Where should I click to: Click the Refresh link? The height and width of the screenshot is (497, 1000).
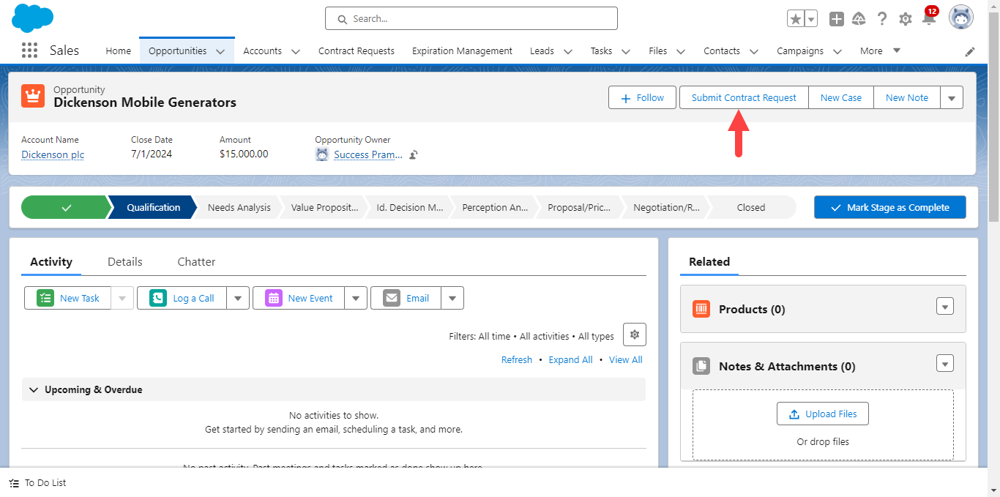pyautogui.click(x=517, y=359)
